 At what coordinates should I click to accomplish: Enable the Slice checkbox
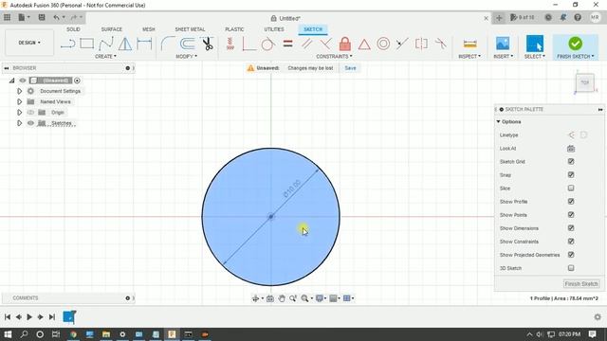[x=571, y=188]
